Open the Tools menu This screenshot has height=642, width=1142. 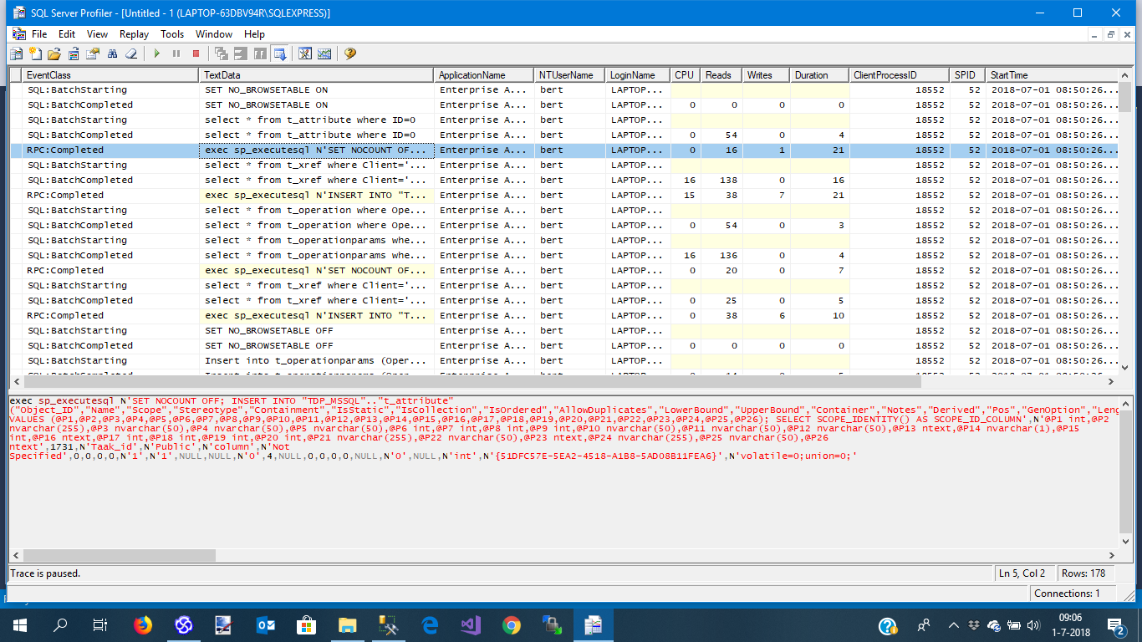(x=172, y=34)
